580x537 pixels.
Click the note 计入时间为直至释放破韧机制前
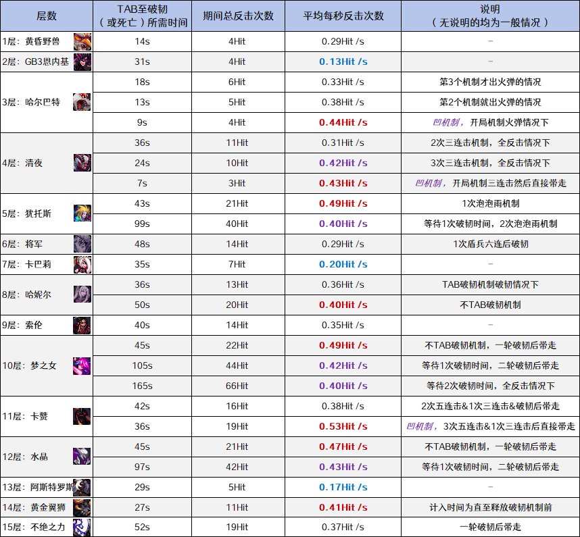[491, 507]
